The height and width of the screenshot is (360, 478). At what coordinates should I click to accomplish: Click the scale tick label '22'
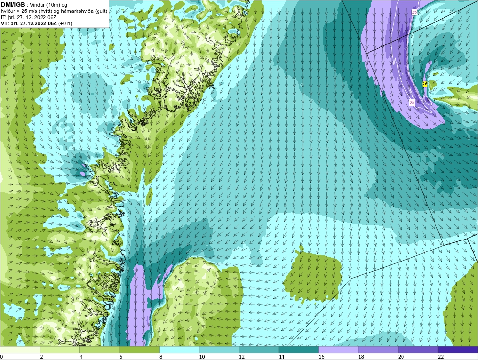coord(441,357)
